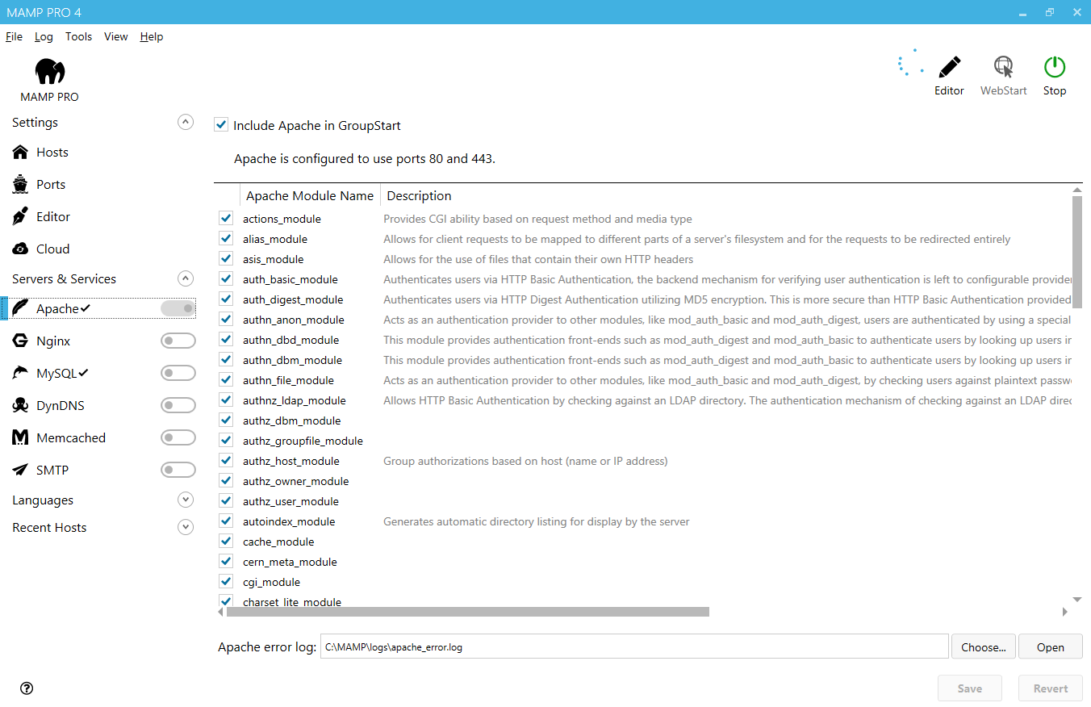Uncheck Include Apache in GroupStart
This screenshot has width=1091, height=707.
click(x=221, y=125)
